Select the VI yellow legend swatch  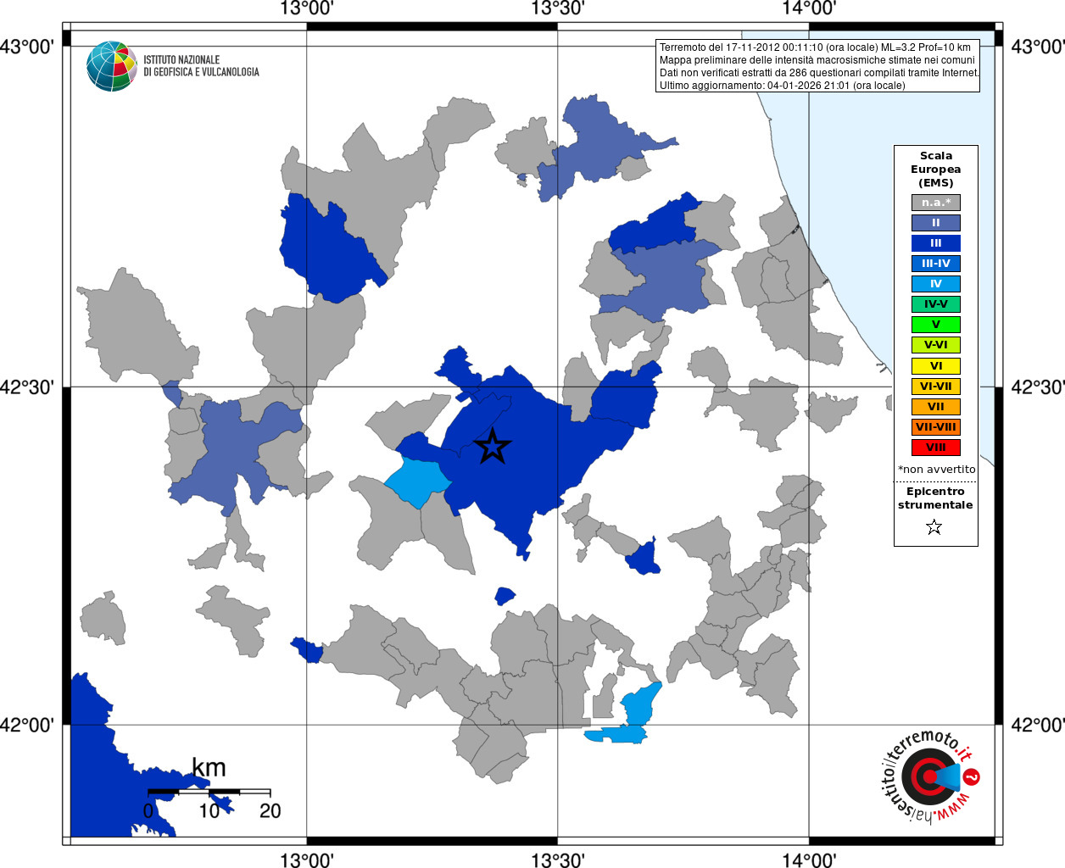point(936,366)
